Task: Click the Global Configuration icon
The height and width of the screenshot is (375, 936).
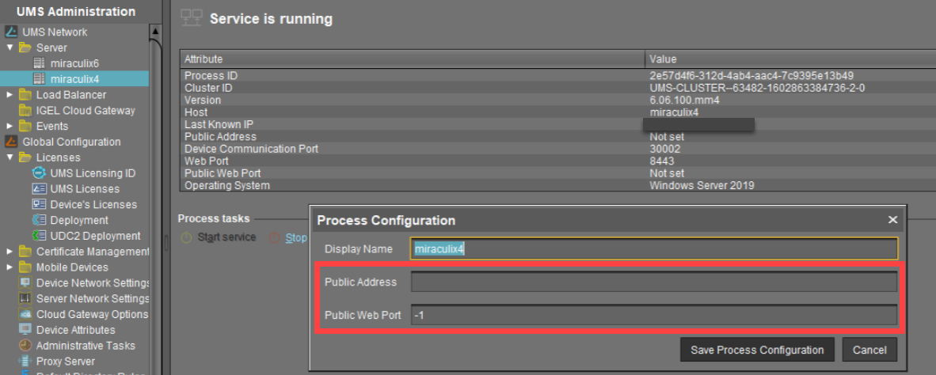Action: (x=11, y=142)
